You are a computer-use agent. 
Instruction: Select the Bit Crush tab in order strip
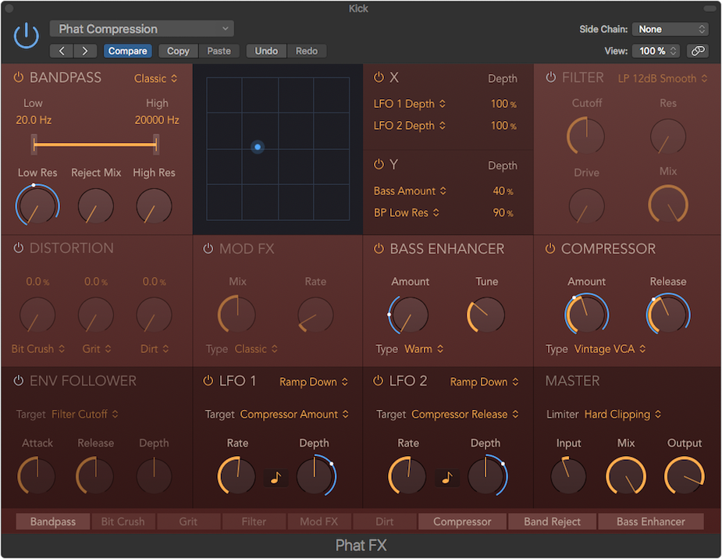pos(123,522)
